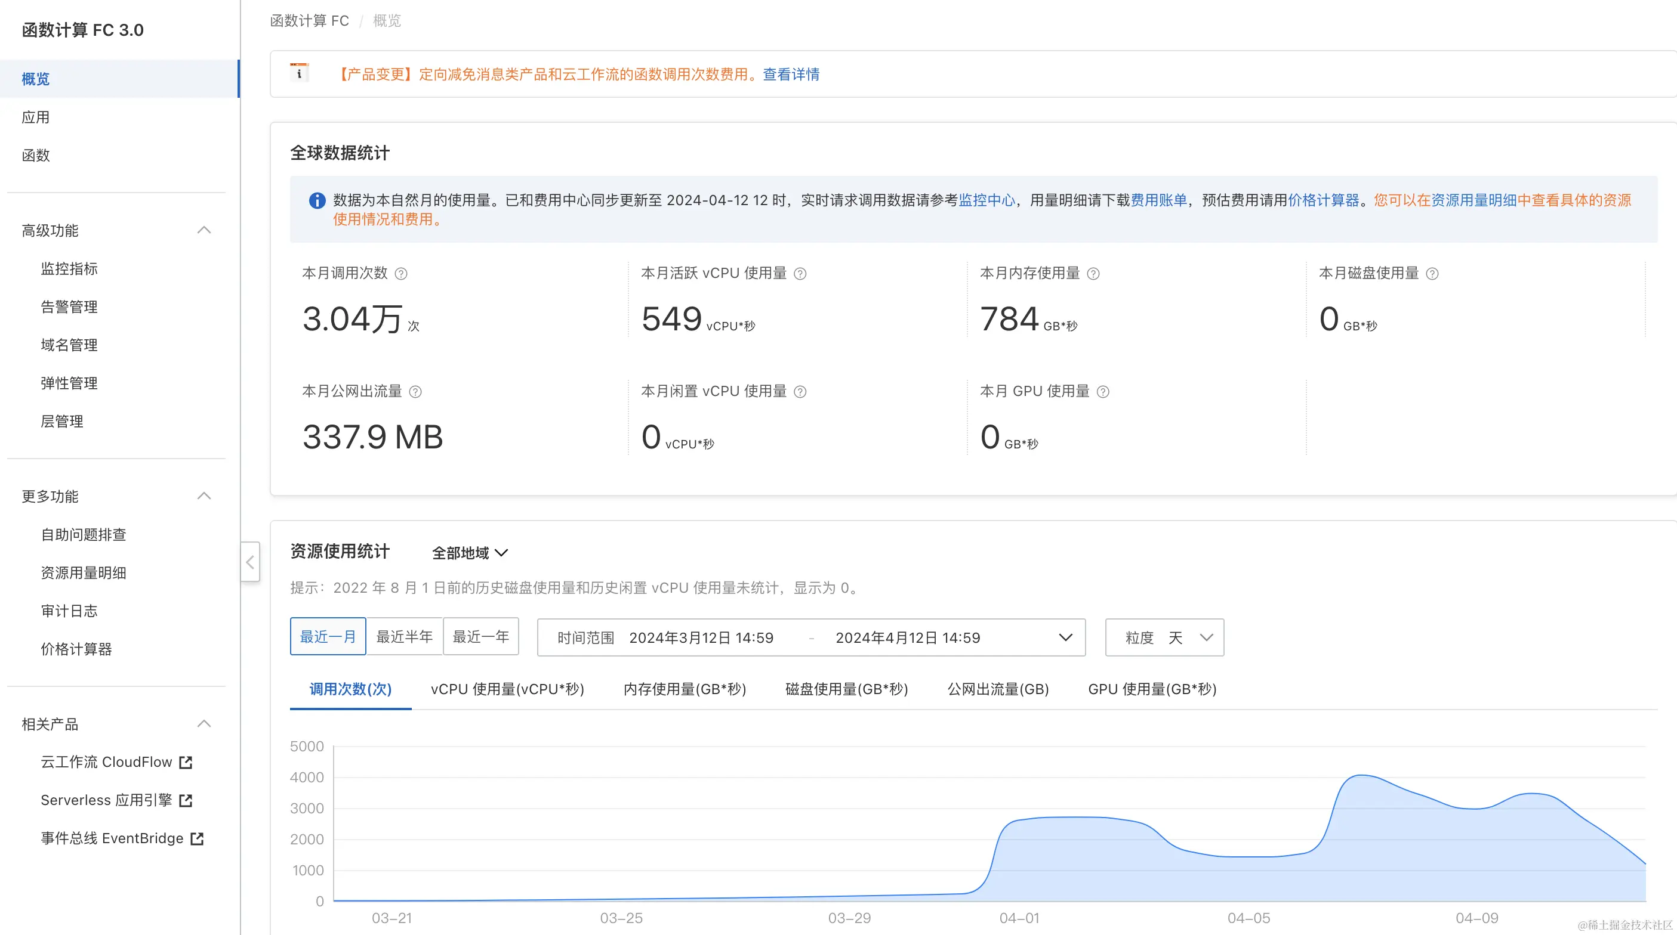Select the 最近一年 time option
1677x935 pixels.
(481, 636)
